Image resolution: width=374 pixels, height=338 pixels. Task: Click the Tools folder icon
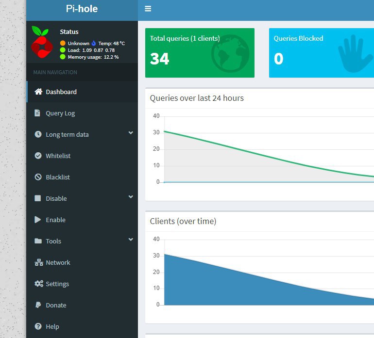38,241
